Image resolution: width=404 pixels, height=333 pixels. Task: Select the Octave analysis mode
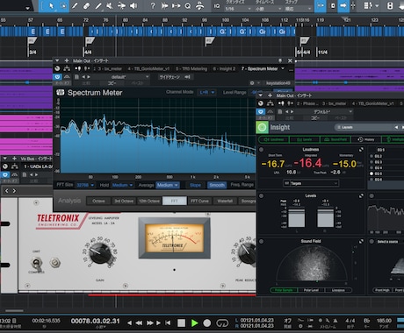coord(98,201)
